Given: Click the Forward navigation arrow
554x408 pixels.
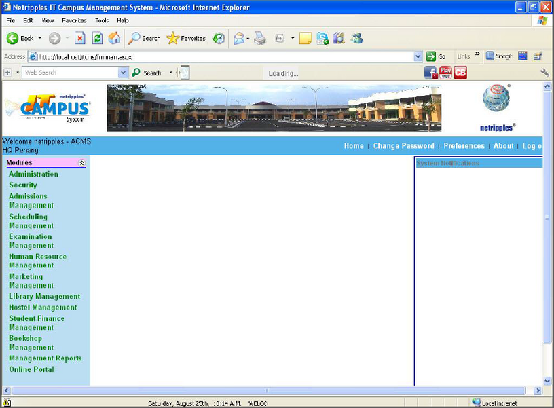Looking at the screenshot, I should [x=54, y=38].
